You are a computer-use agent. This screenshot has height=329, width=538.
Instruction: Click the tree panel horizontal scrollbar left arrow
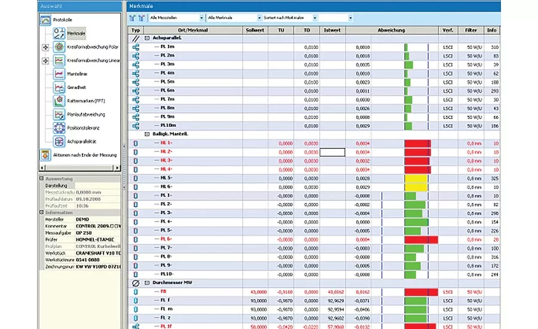(42, 168)
